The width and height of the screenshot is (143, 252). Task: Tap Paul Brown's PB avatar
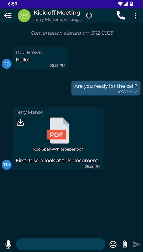7,64
